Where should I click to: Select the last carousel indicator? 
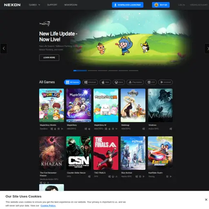(133, 71)
